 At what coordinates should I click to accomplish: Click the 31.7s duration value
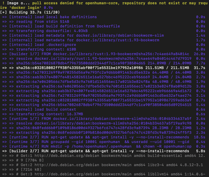pos(199,68)
